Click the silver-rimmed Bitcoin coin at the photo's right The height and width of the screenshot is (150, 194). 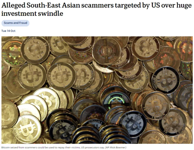tap(166, 80)
